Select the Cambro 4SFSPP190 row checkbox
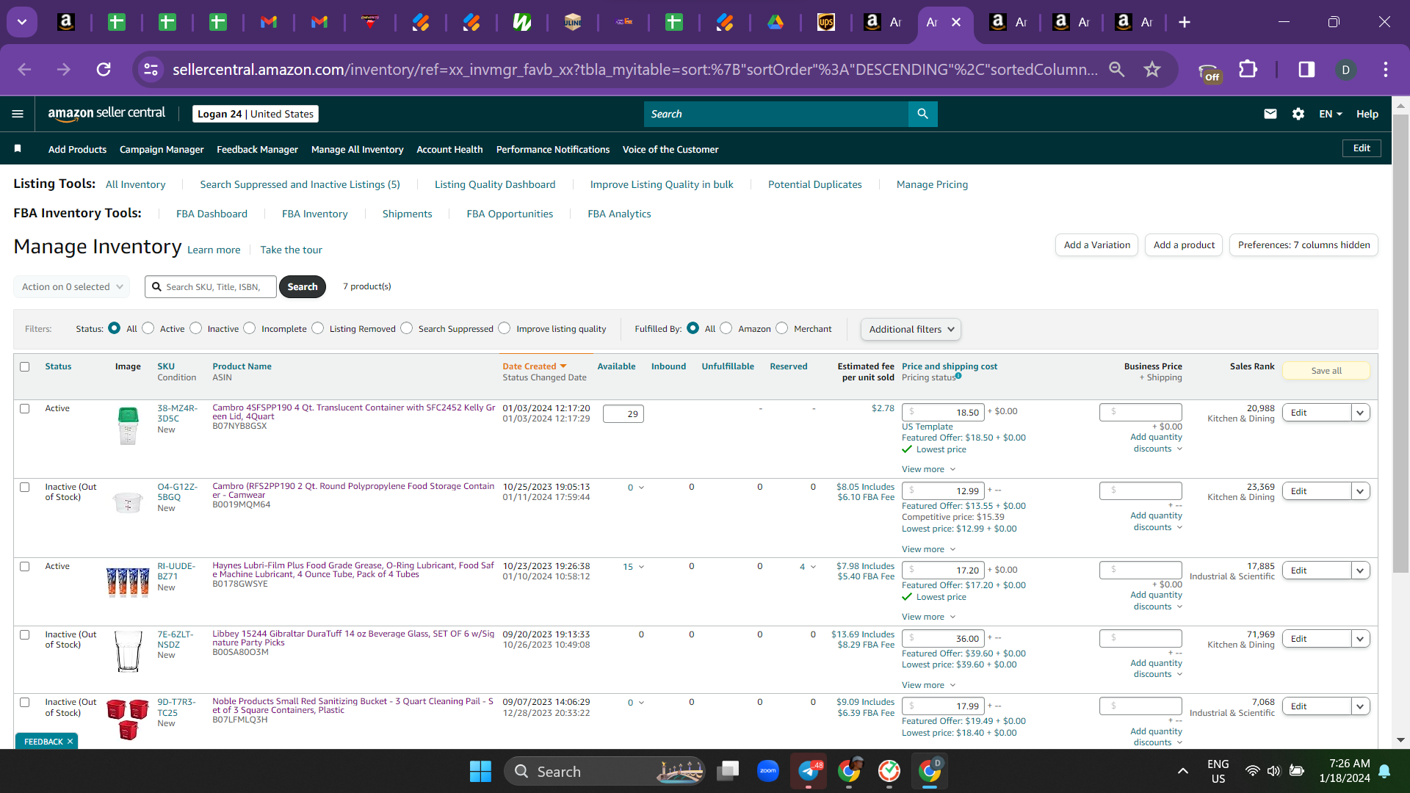This screenshot has width=1410, height=793. tap(25, 408)
